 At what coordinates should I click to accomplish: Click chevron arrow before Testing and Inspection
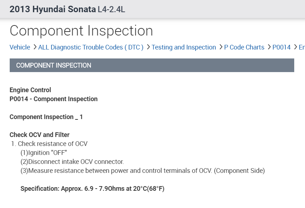click(x=148, y=47)
